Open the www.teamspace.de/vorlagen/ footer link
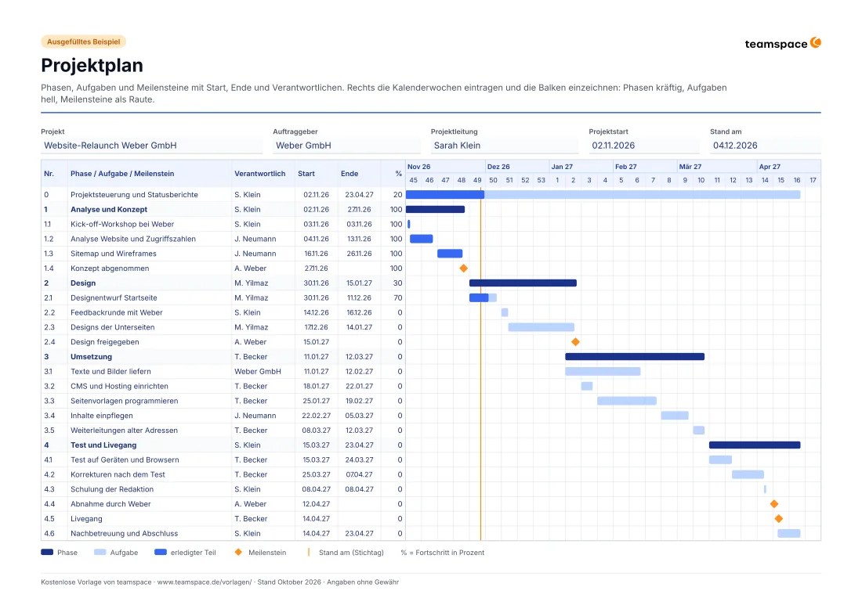Image resolution: width=862 pixels, height=609 pixels. (x=205, y=582)
